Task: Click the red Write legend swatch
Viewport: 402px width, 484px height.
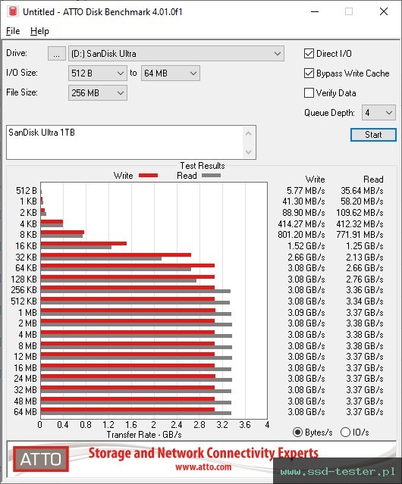Action: (x=149, y=175)
